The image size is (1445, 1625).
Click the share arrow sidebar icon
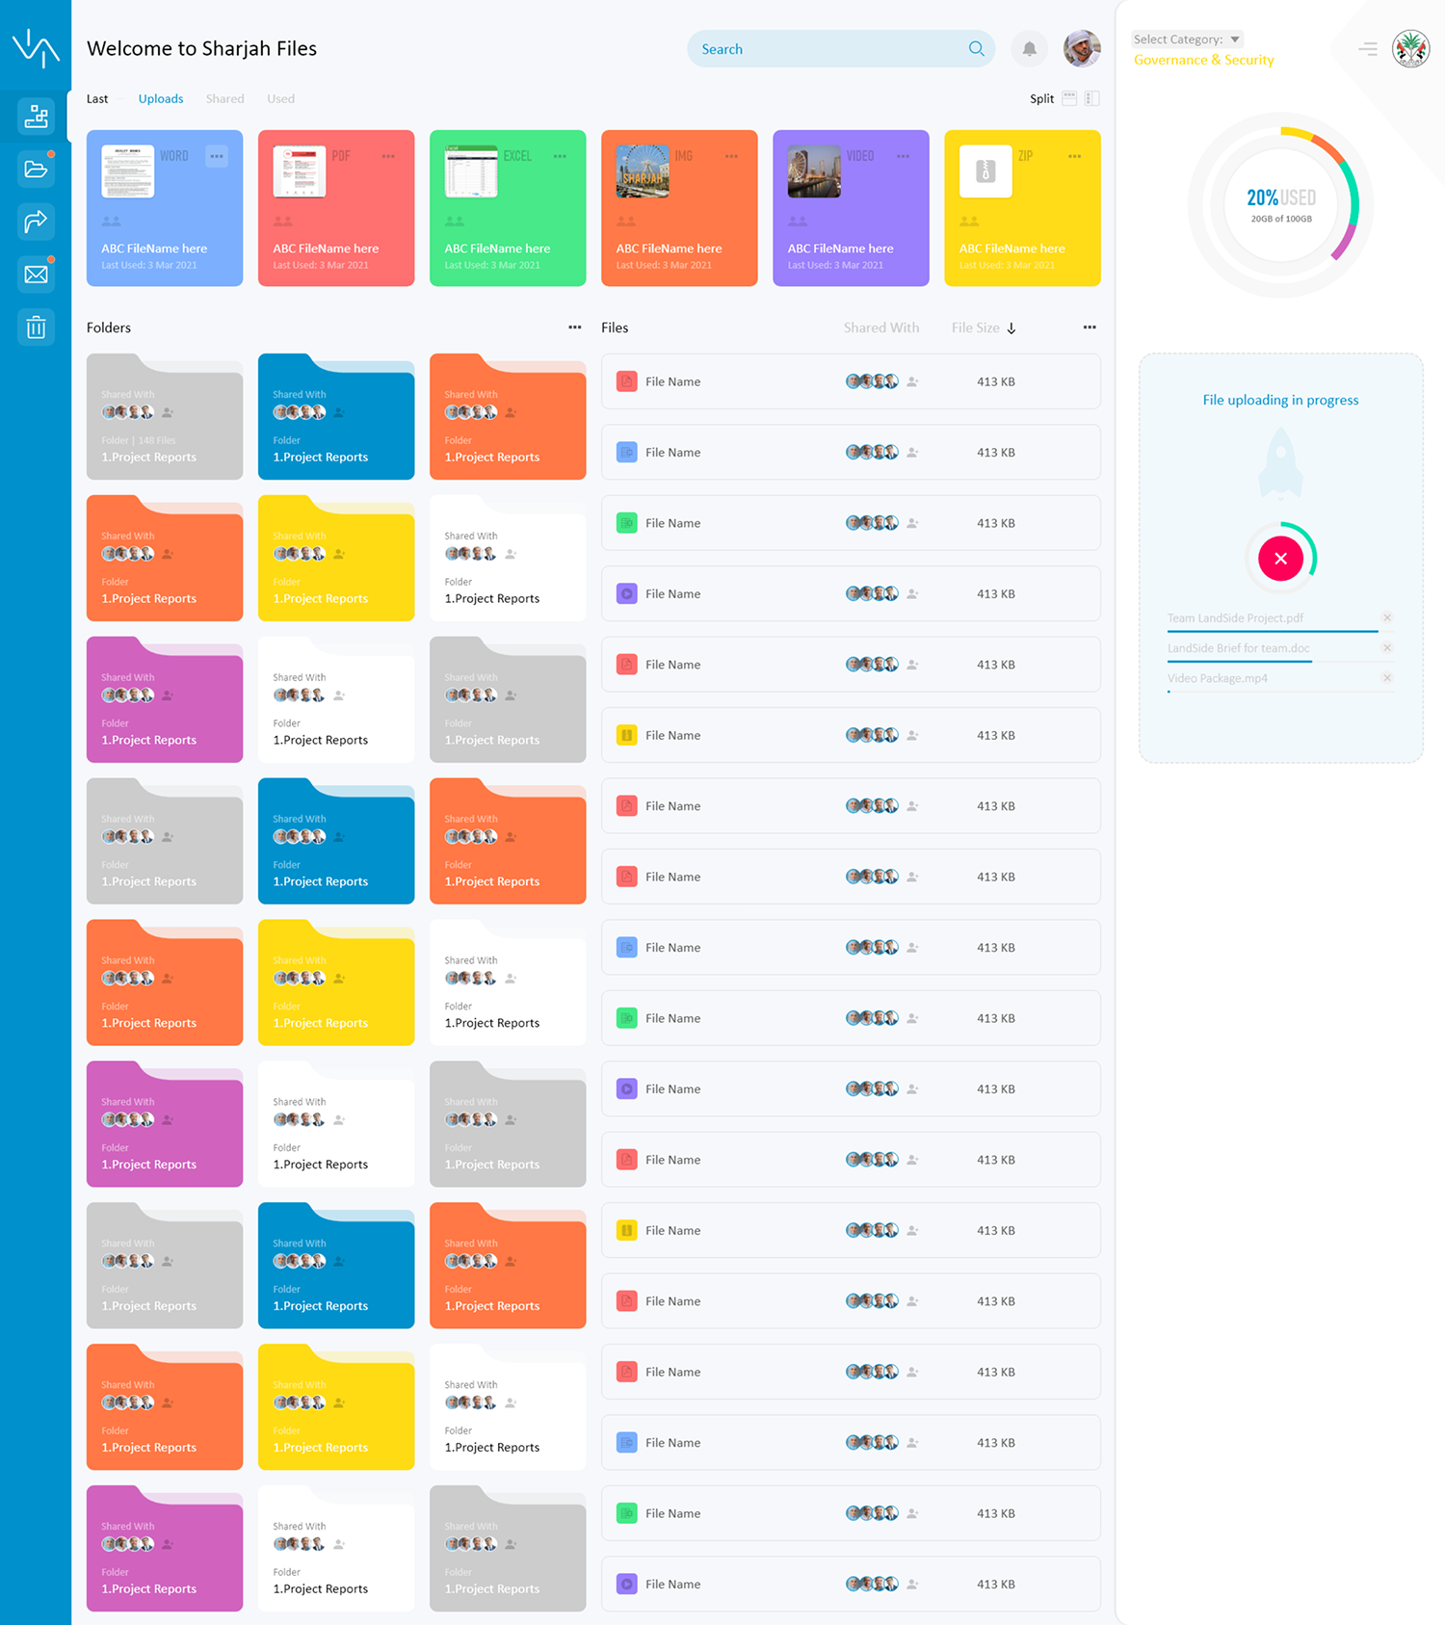[x=36, y=222]
